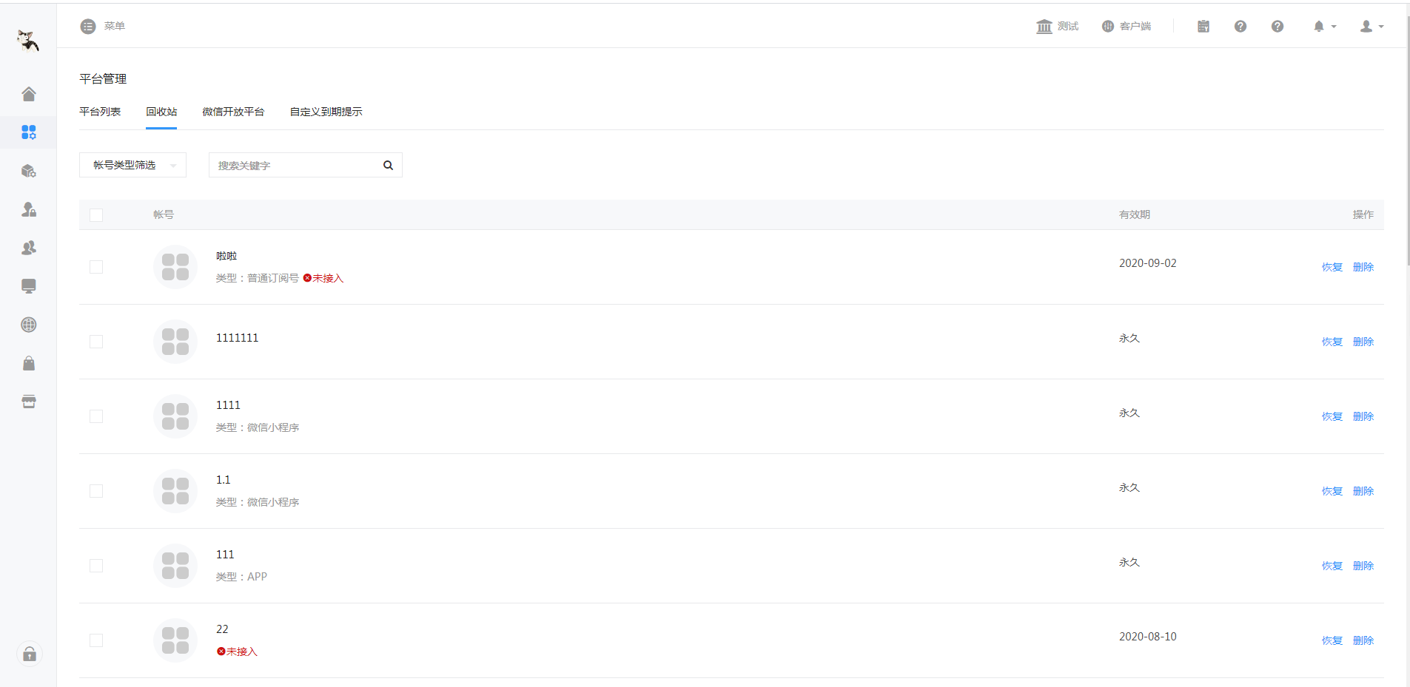Expand the 帐号类型筛选 dropdown
The width and height of the screenshot is (1410, 687).
(x=132, y=165)
